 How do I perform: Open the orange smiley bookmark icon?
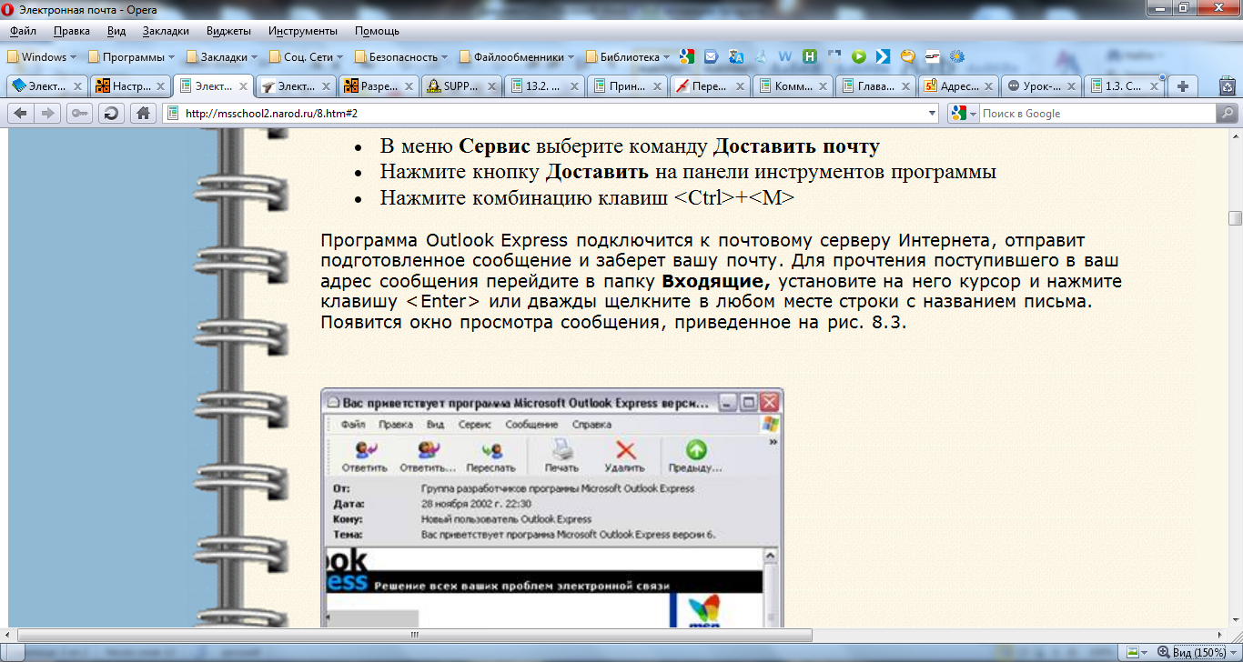(907, 56)
